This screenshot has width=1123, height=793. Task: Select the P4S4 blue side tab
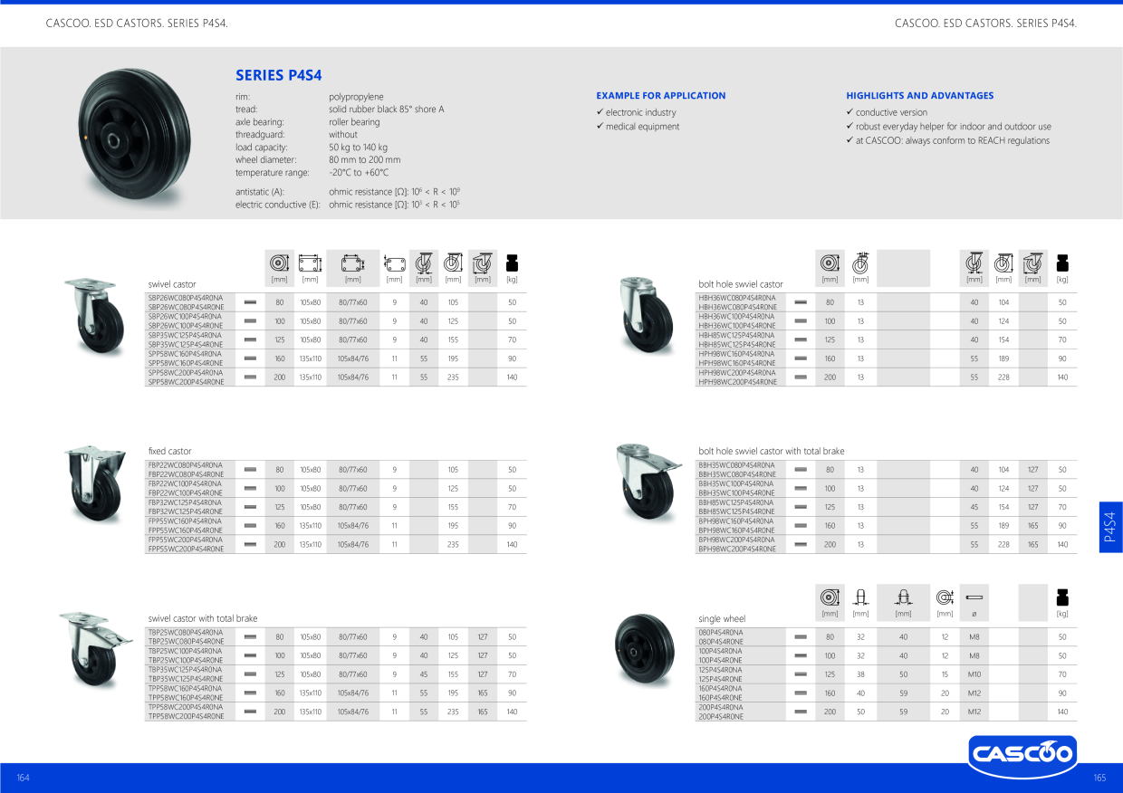pyautogui.click(x=1110, y=527)
